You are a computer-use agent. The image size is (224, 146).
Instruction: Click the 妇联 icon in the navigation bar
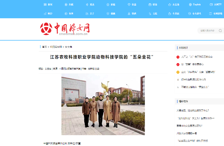tap(66, 4)
